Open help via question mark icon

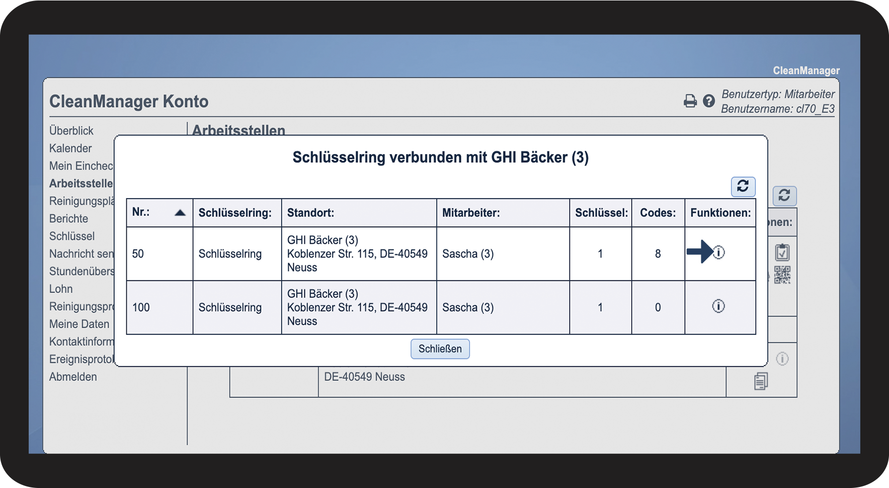pos(709,101)
